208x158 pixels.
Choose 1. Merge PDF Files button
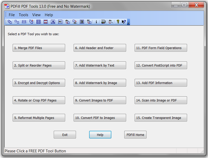(x=39, y=48)
